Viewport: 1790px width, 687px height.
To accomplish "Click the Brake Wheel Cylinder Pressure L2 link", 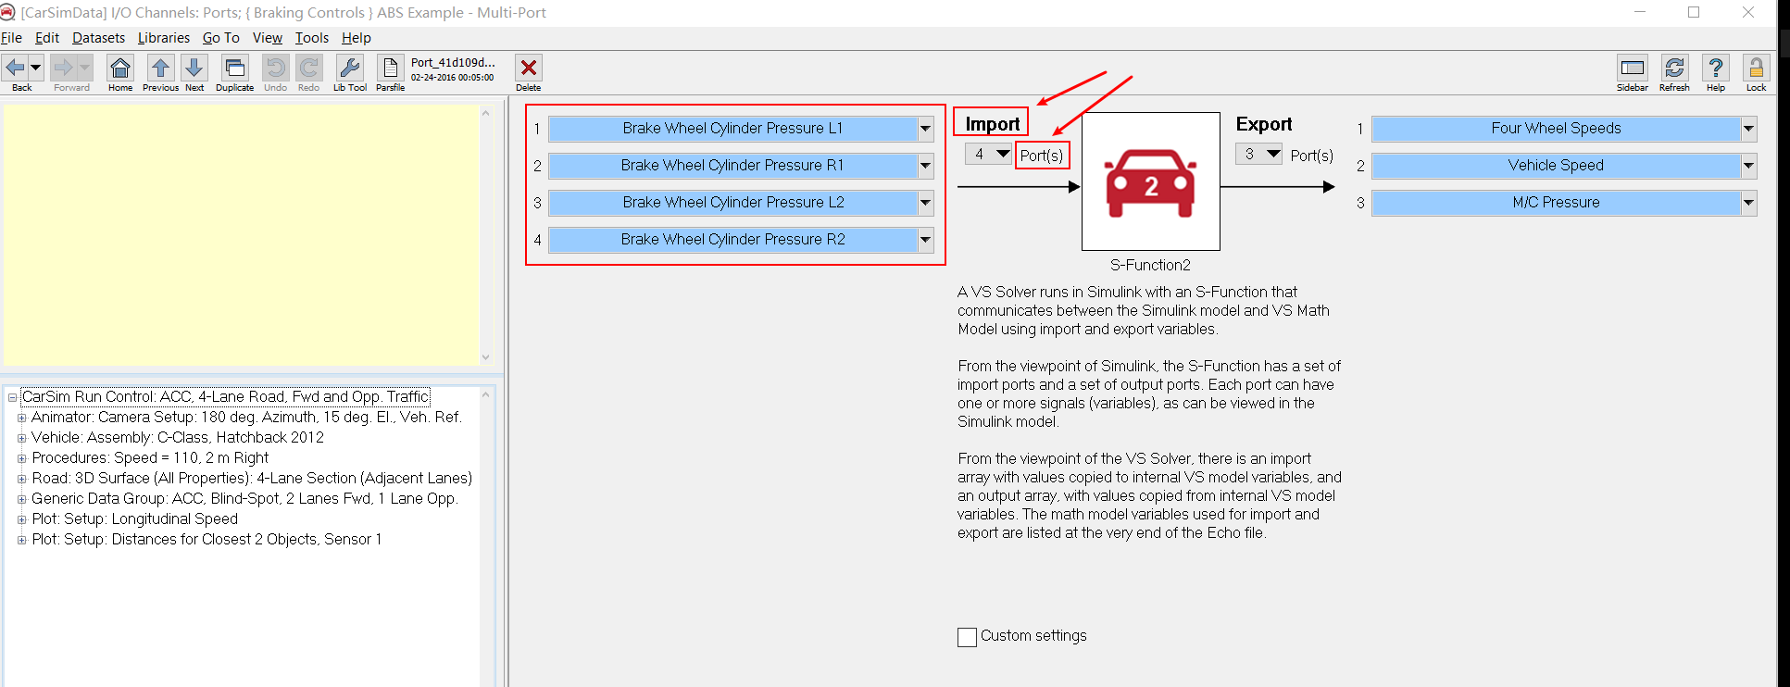I will click(732, 203).
